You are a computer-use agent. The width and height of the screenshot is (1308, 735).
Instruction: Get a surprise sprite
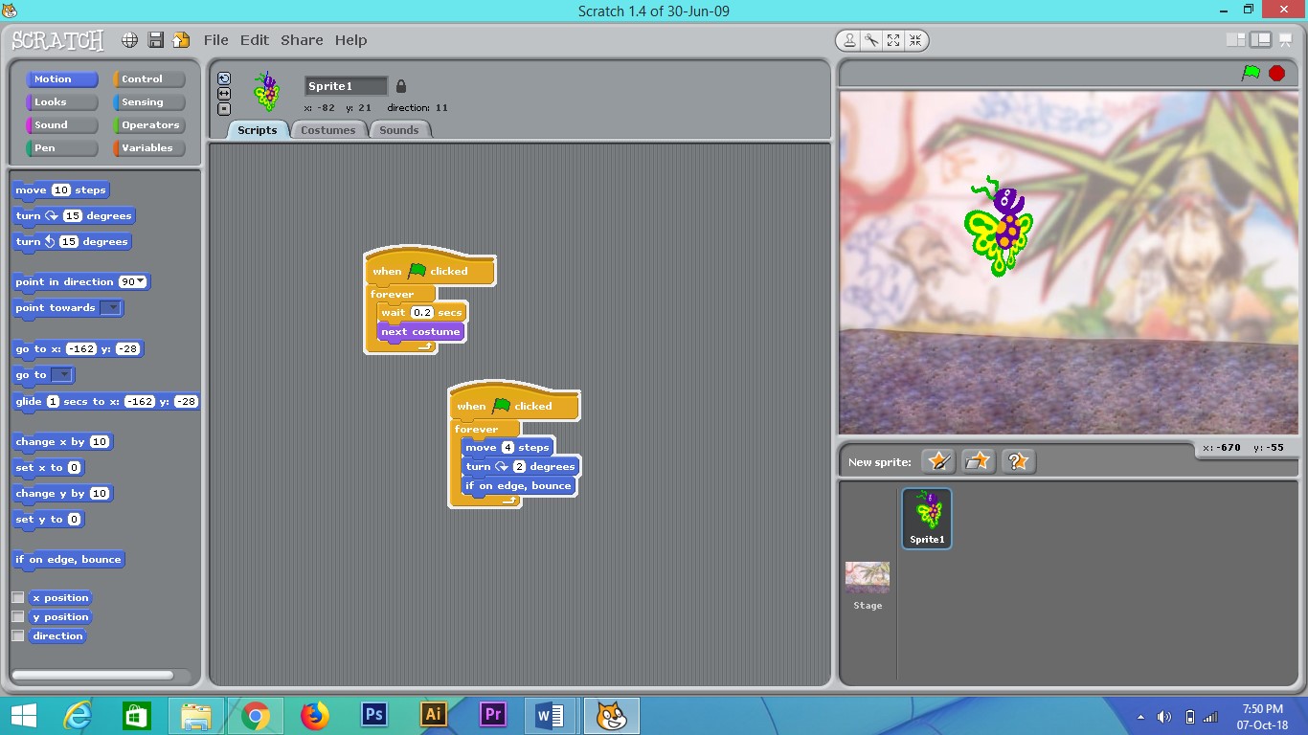(1018, 460)
